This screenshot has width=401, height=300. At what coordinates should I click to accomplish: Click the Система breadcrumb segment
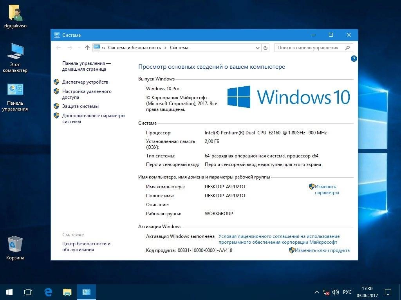point(179,48)
